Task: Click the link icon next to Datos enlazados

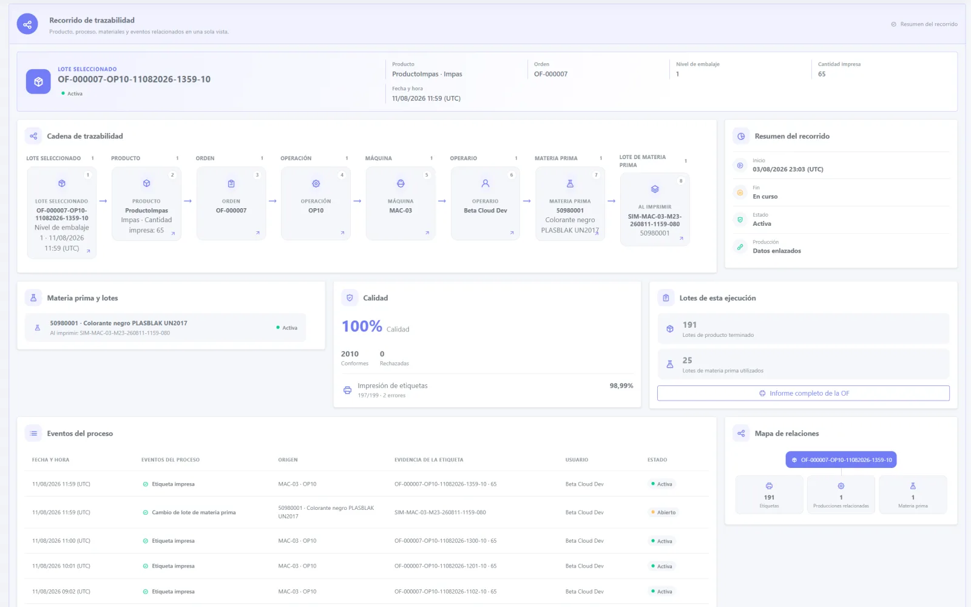Action: coord(740,247)
